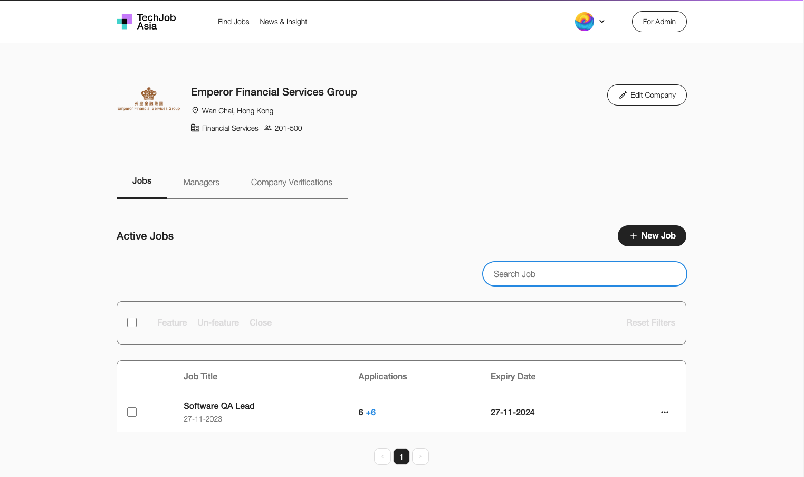The width and height of the screenshot is (804, 477).
Task: Expand the dropdown chevron beside the avatar
Action: pos(602,22)
